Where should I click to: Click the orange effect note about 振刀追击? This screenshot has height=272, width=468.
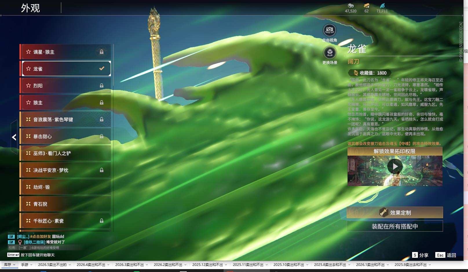pos(395,143)
